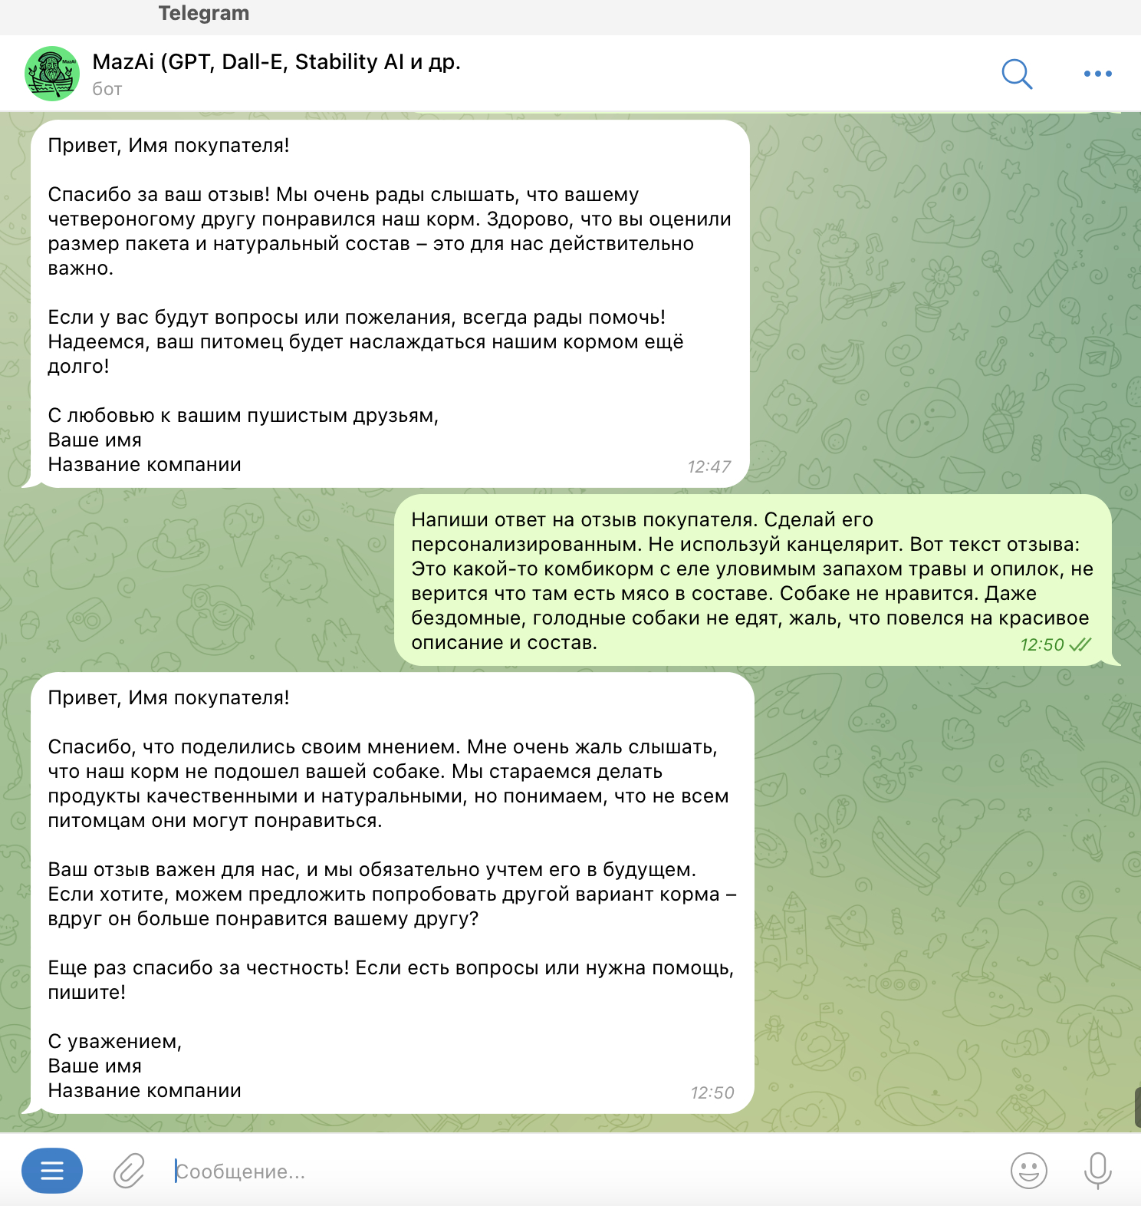Open search in the MazAi chat
This screenshot has height=1206, width=1141.
pyautogui.click(x=1017, y=74)
